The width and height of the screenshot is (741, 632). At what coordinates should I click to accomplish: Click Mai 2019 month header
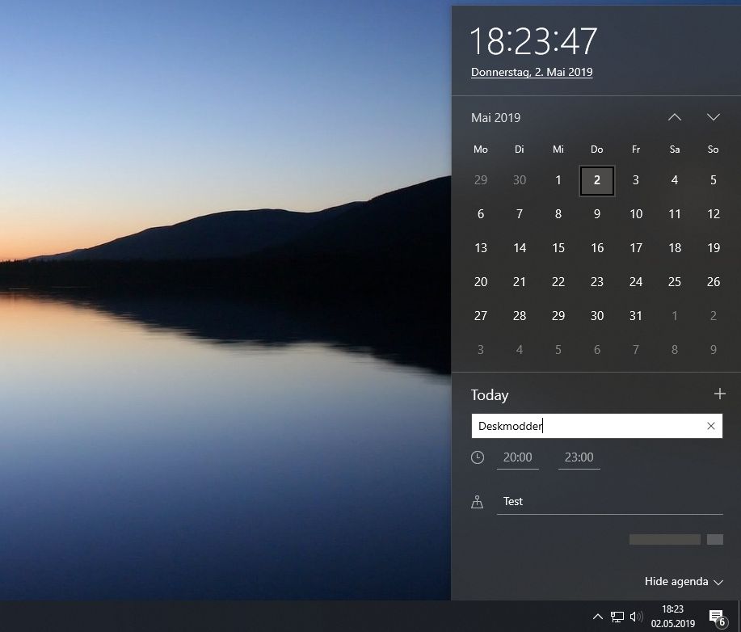click(x=495, y=117)
